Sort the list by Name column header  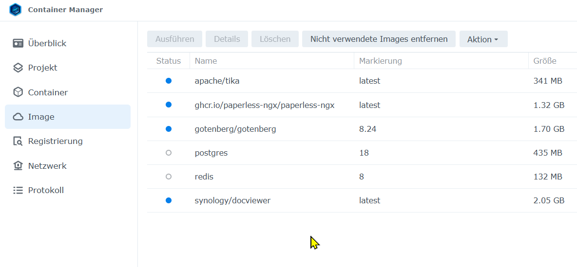pyautogui.click(x=206, y=61)
